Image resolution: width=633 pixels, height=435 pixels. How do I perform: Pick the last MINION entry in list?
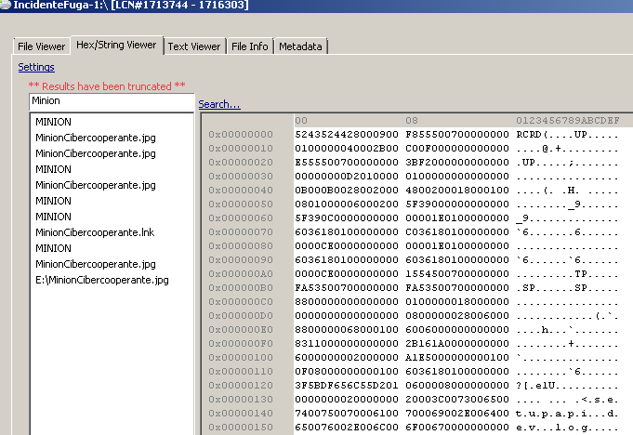pos(53,248)
